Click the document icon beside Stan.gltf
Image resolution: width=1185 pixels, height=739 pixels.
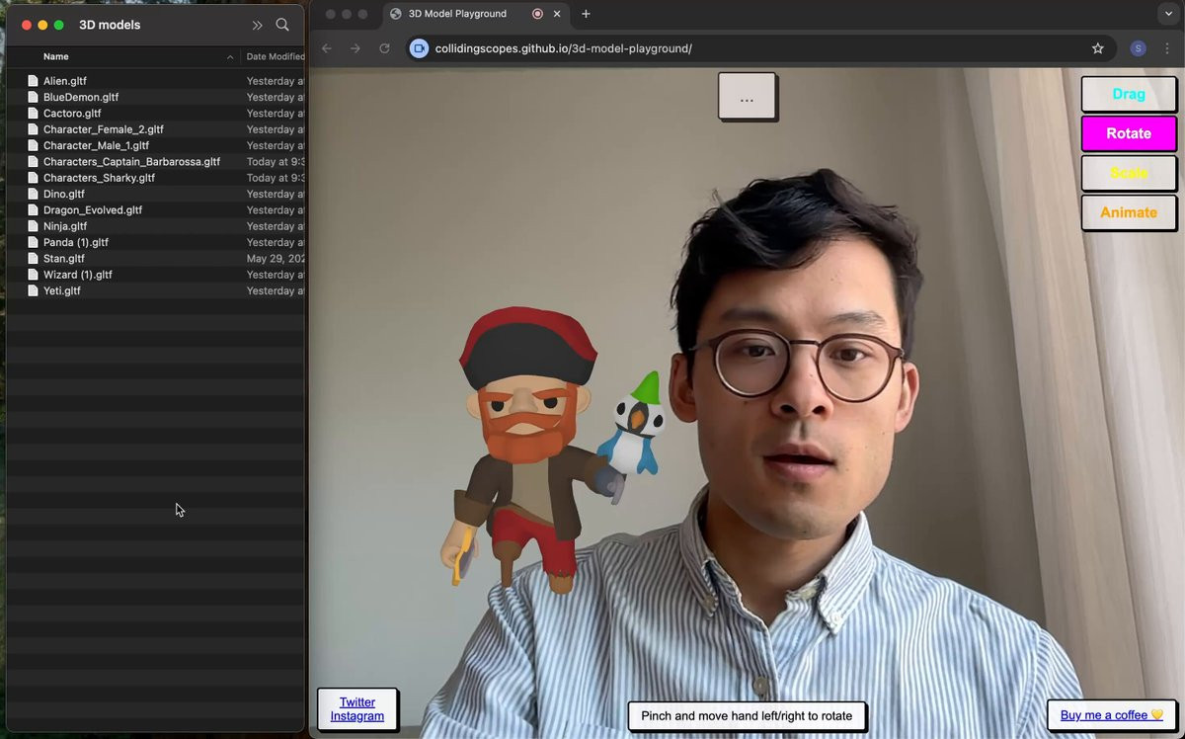(33, 259)
